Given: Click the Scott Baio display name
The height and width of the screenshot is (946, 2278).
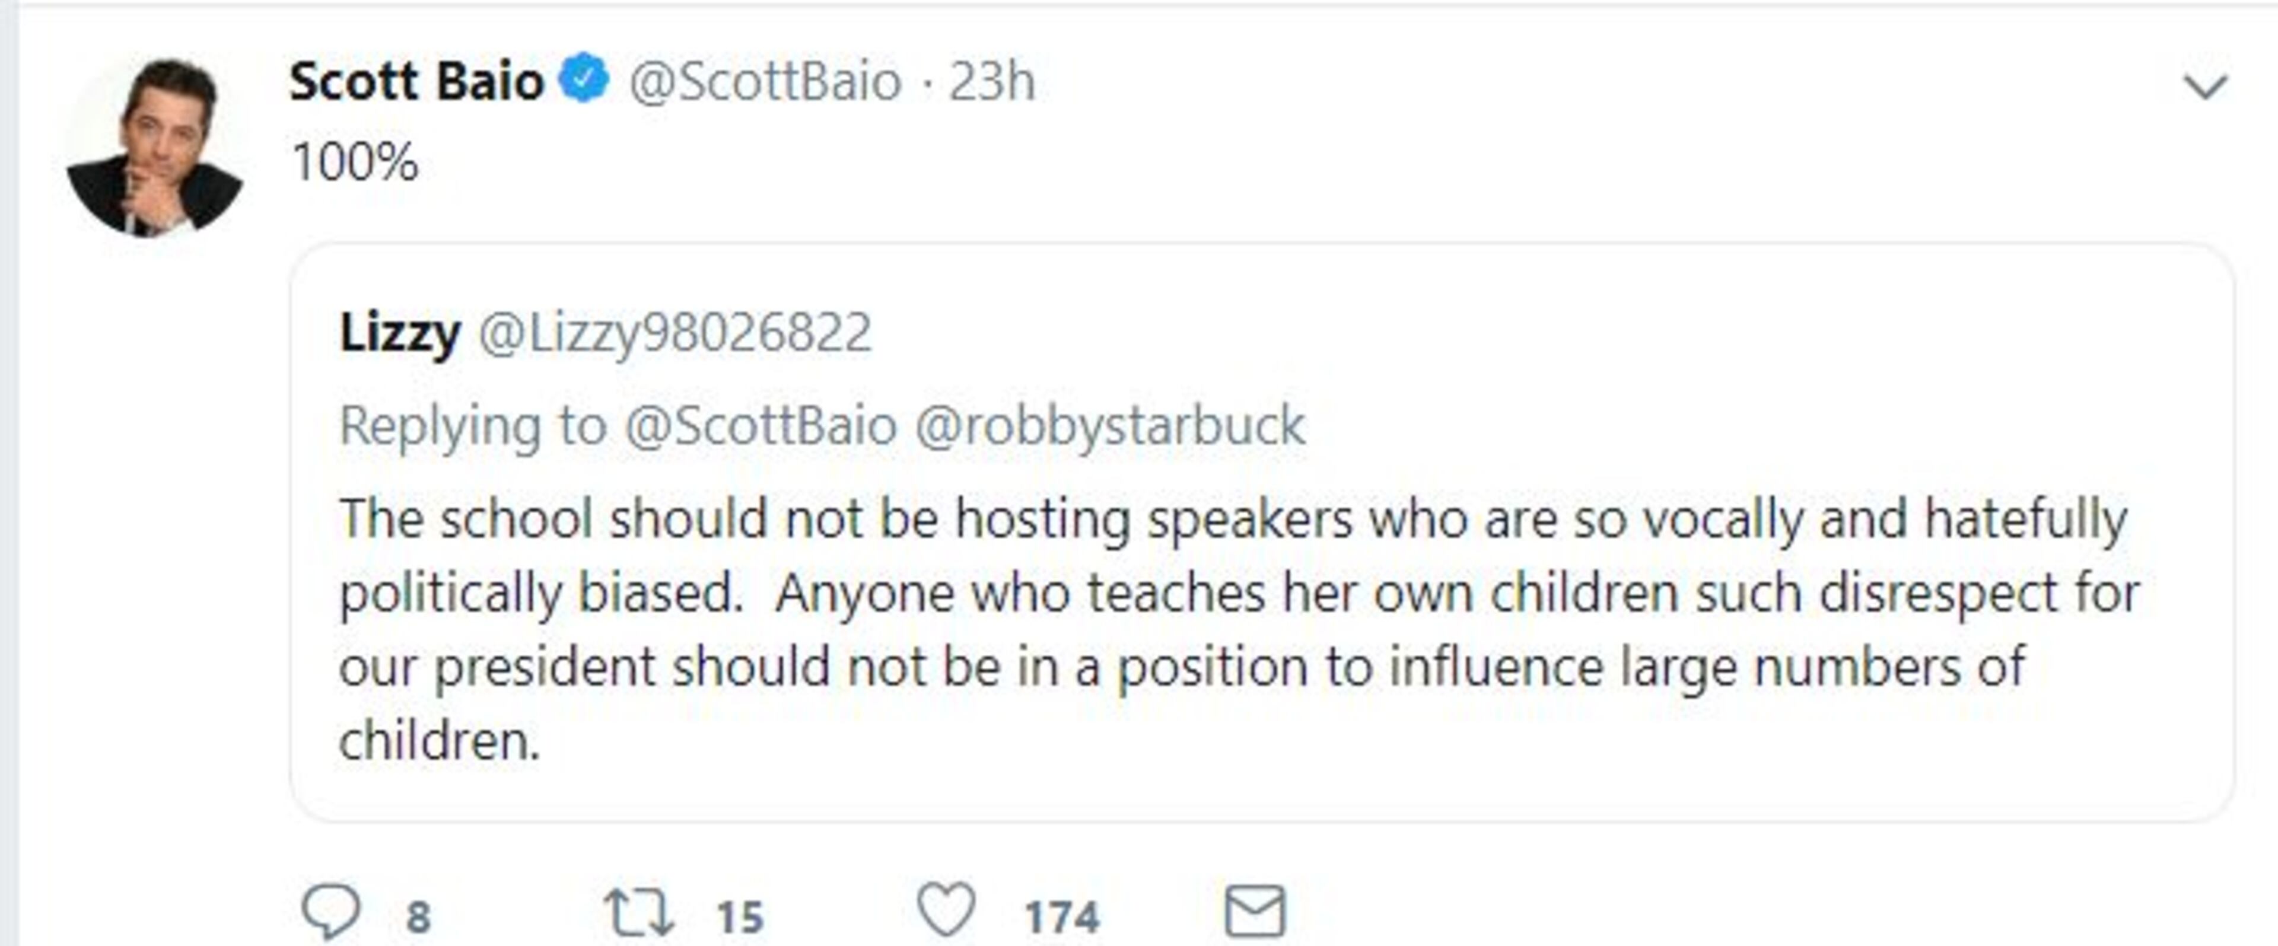Looking at the screenshot, I should (416, 81).
